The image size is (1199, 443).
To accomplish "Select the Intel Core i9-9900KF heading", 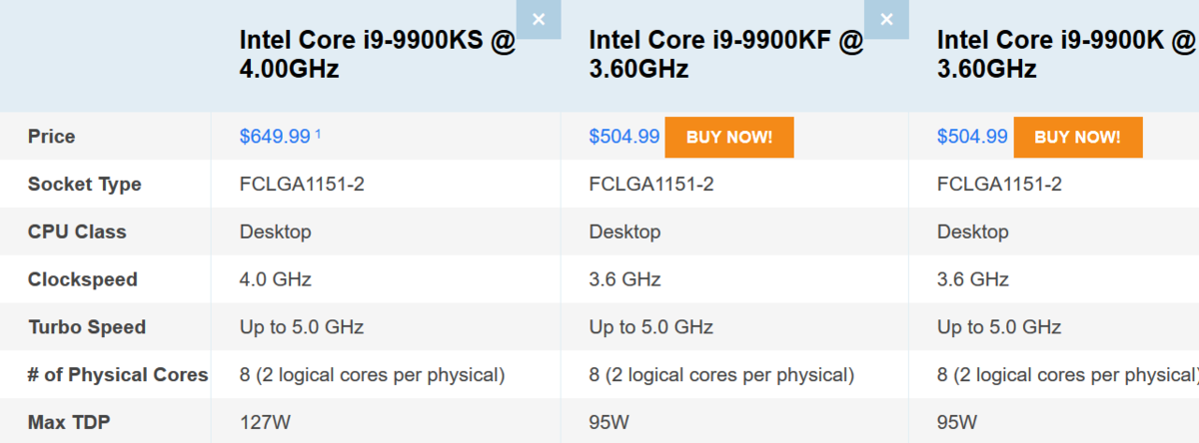I will (x=726, y=55).
